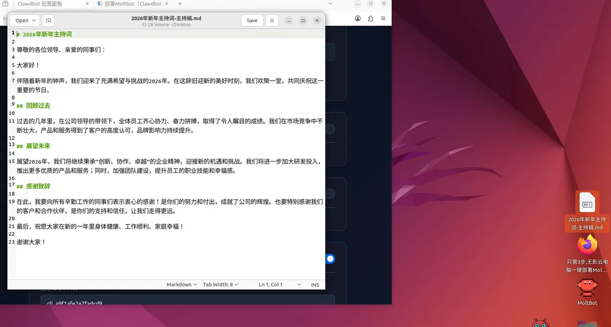Screen dimensions: 611x327
Task: Place cursor in heading '# 2026年新年主持词'
Action: (44, 34)
